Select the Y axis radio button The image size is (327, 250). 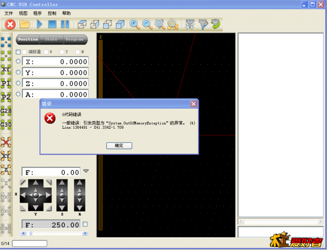pyautogui.click(x=18, y=72)
